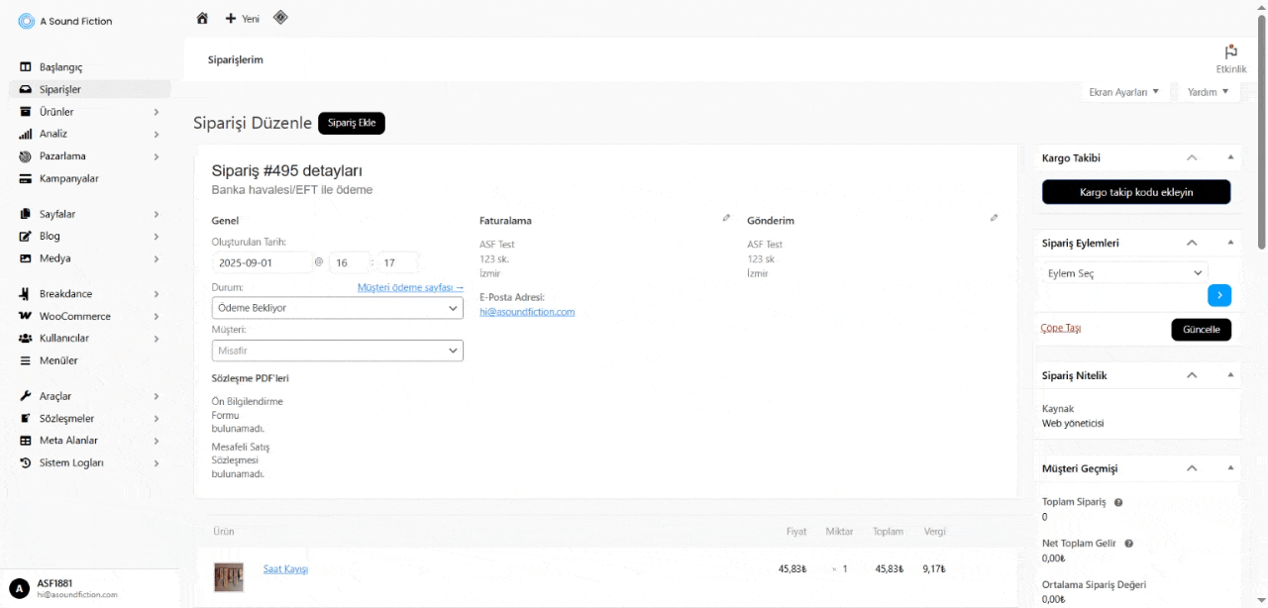
Task: Click the home icon in top bar
Action: tap(202, 18)
